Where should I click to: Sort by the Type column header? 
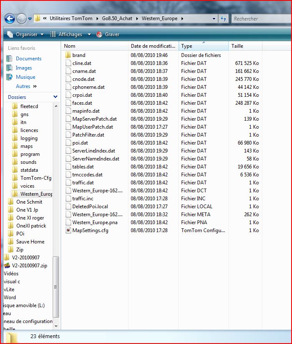pos(203,46)
